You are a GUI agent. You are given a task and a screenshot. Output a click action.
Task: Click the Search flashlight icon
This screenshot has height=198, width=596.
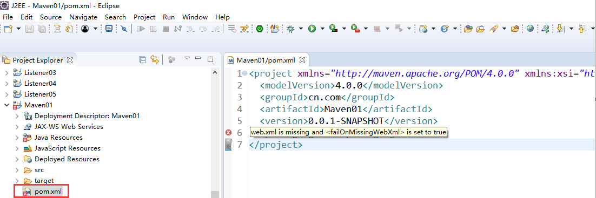pos(493,29)
